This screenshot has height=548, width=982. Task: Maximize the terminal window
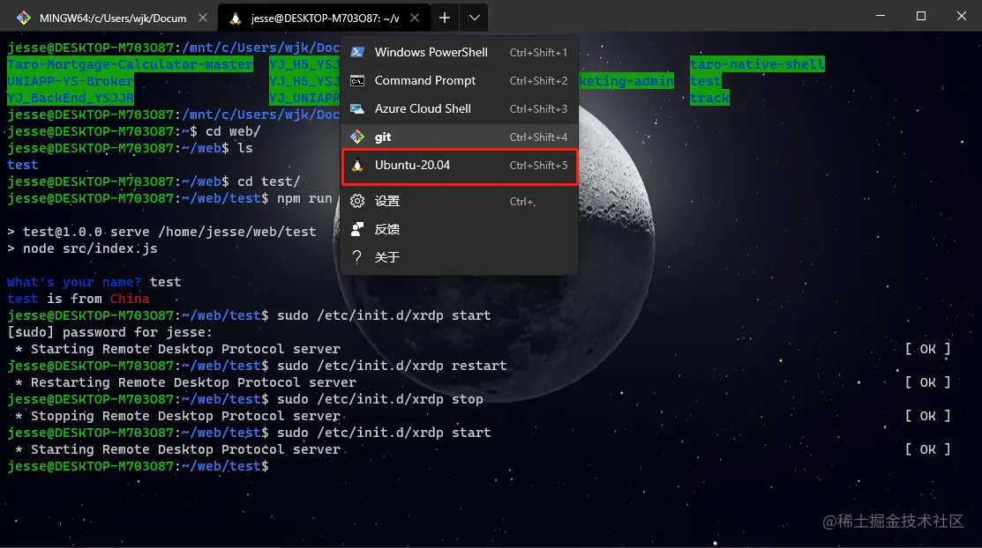(x=920, y=16)
